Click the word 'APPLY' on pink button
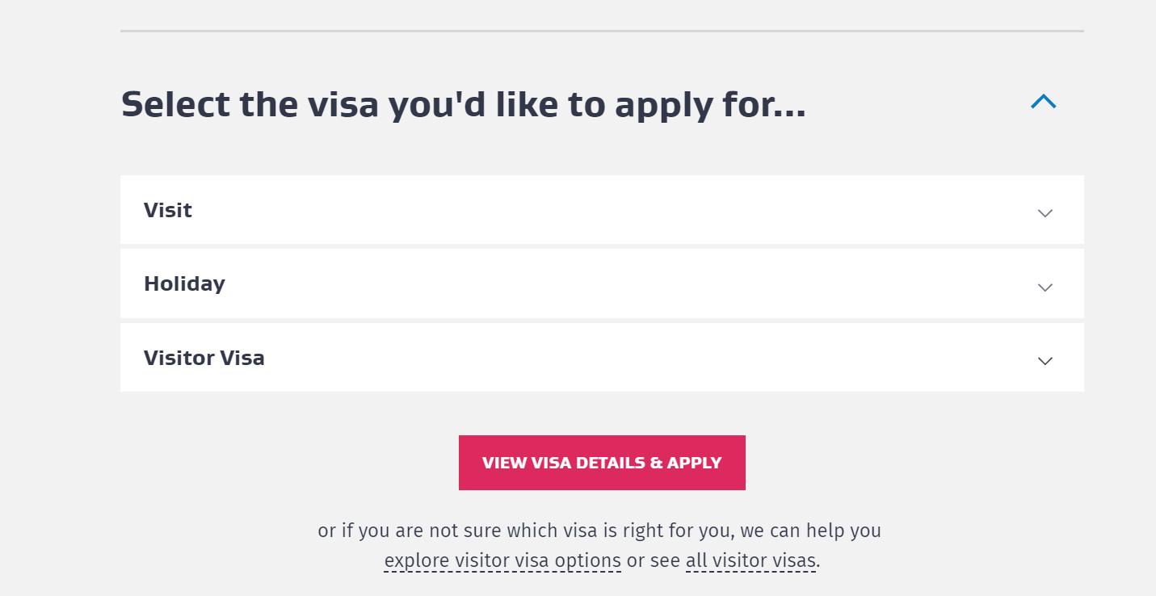The width and height of the screenshot is (1156, 596). click(x=694, y=463)
